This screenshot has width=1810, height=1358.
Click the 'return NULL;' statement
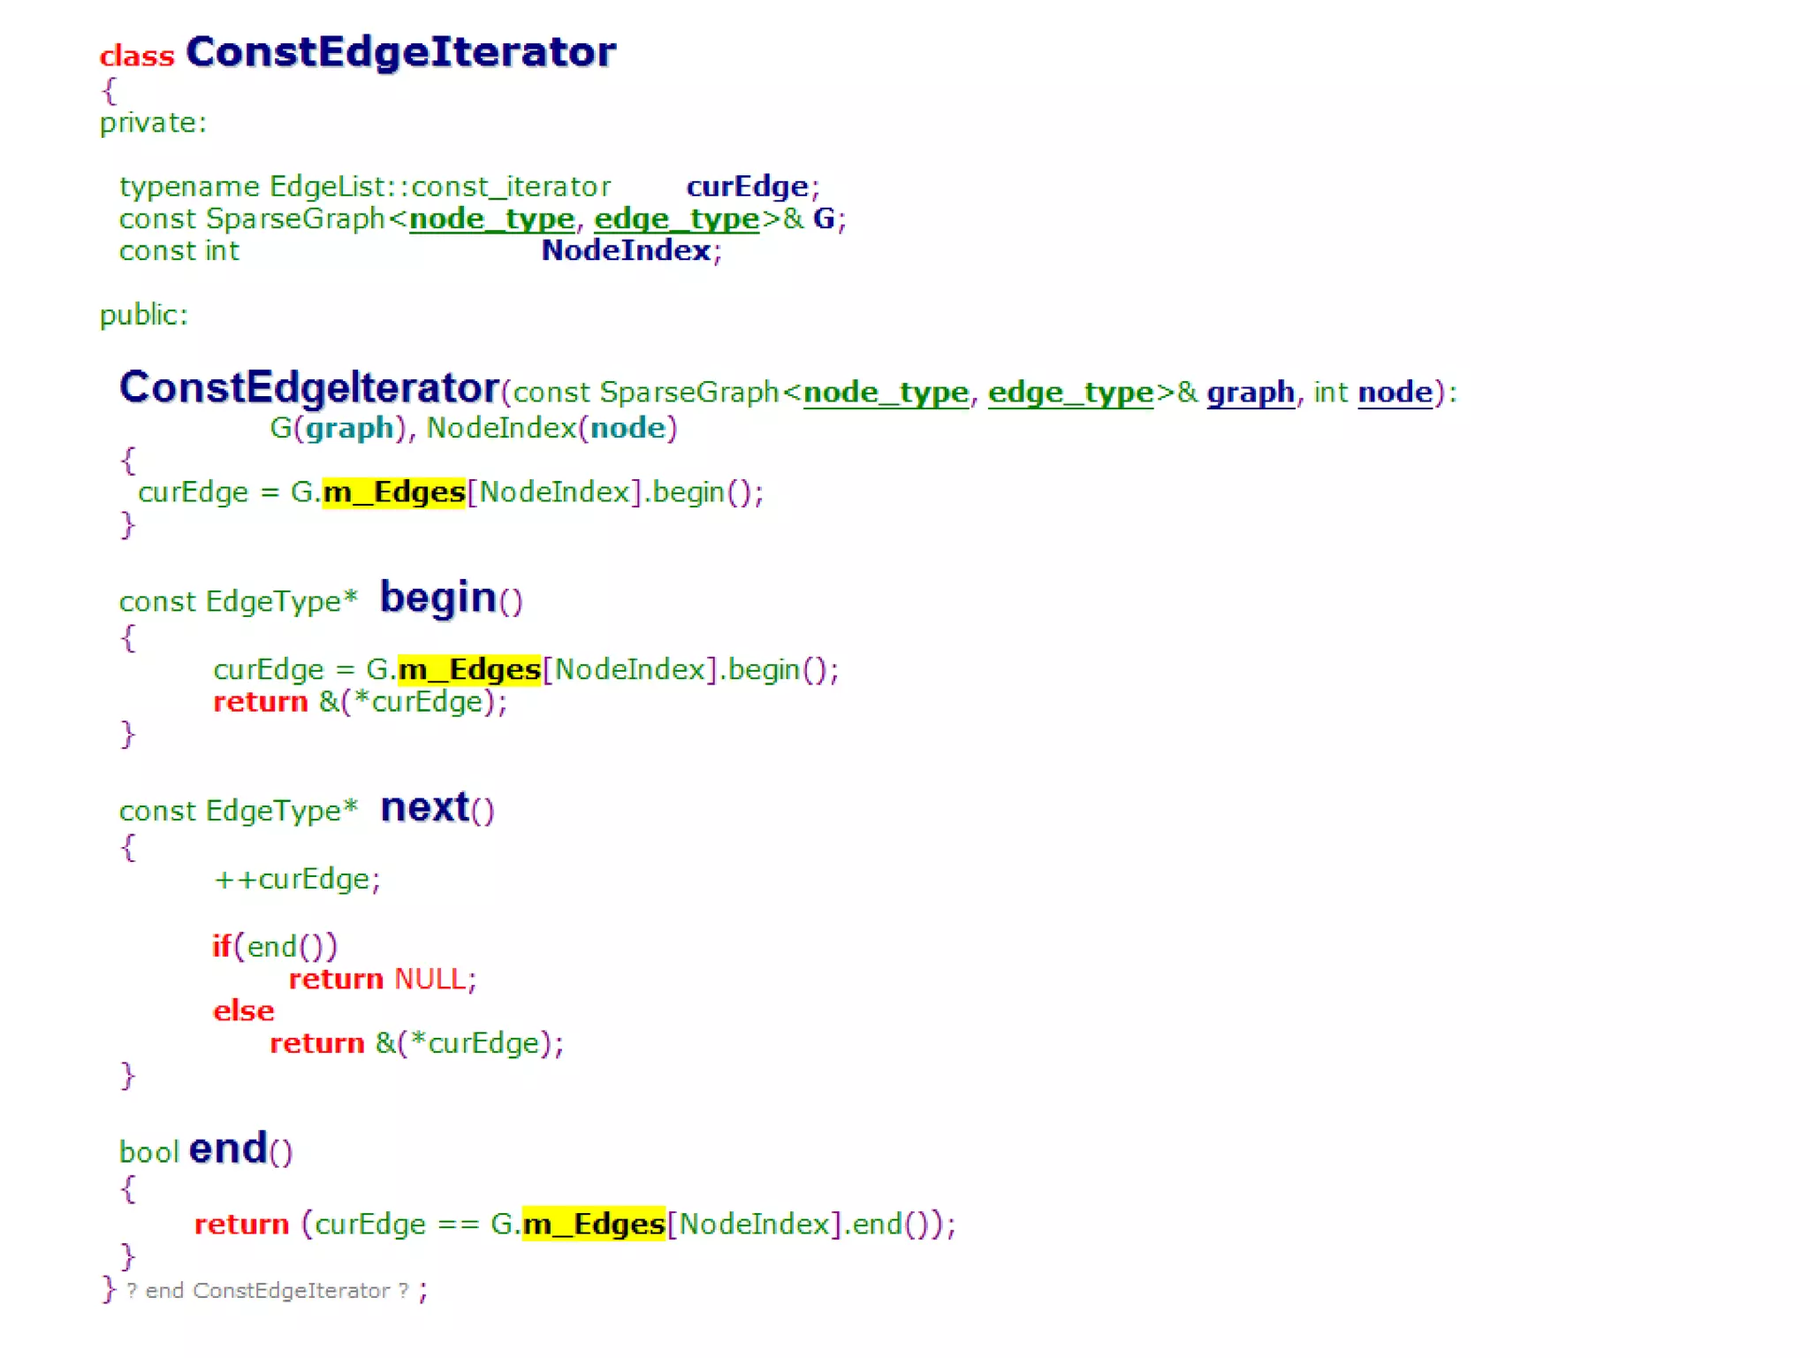tap(383, 979)
